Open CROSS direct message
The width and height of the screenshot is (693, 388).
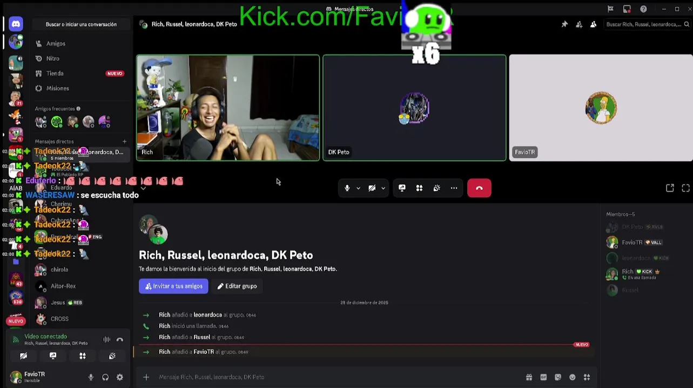coord(81,319)
